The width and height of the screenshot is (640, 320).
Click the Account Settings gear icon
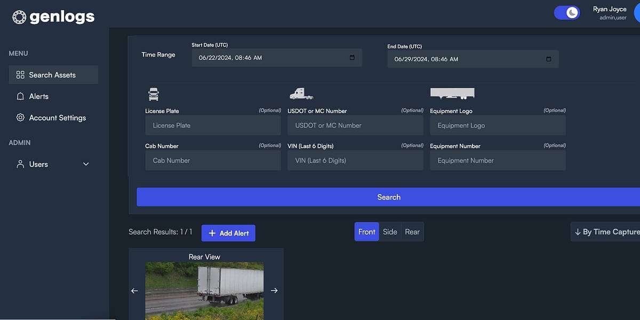20,117
